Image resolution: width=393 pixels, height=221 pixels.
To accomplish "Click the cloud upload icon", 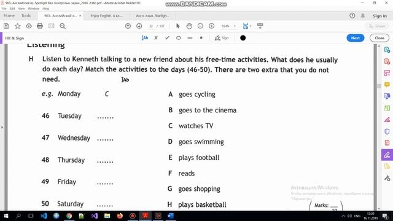I will [x=29, y=26].
